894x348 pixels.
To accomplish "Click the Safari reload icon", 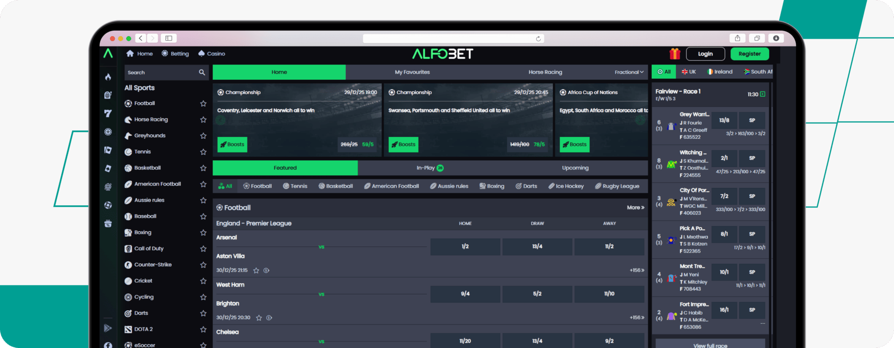I will point(538,39).
